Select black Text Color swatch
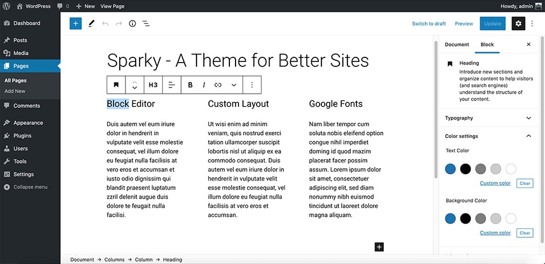 [466, 169]
